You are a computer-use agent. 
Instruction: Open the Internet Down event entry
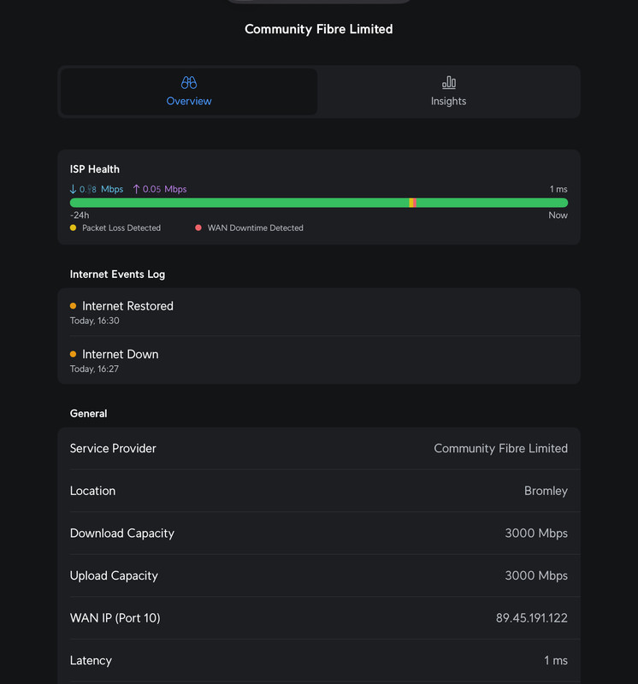(319, 360)
